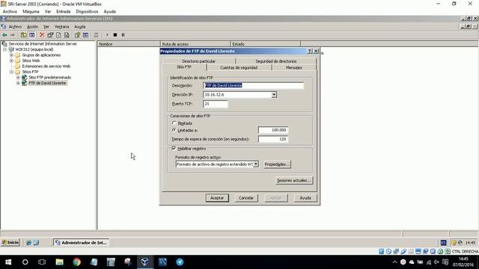Screen dimensions: 479x269
Task: Click the Aceptar button
Action: [x=217, y=198]
